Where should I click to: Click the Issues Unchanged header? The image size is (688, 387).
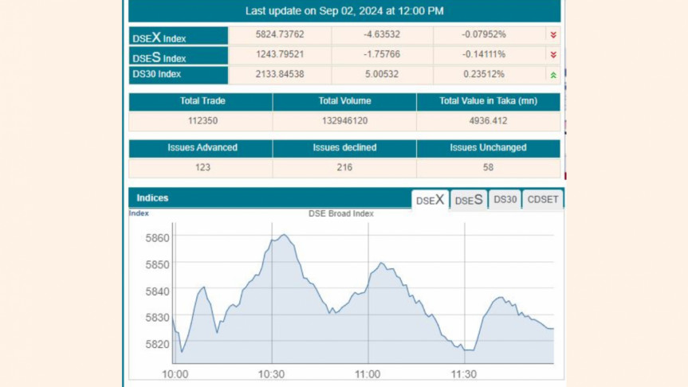coord(489,147)
